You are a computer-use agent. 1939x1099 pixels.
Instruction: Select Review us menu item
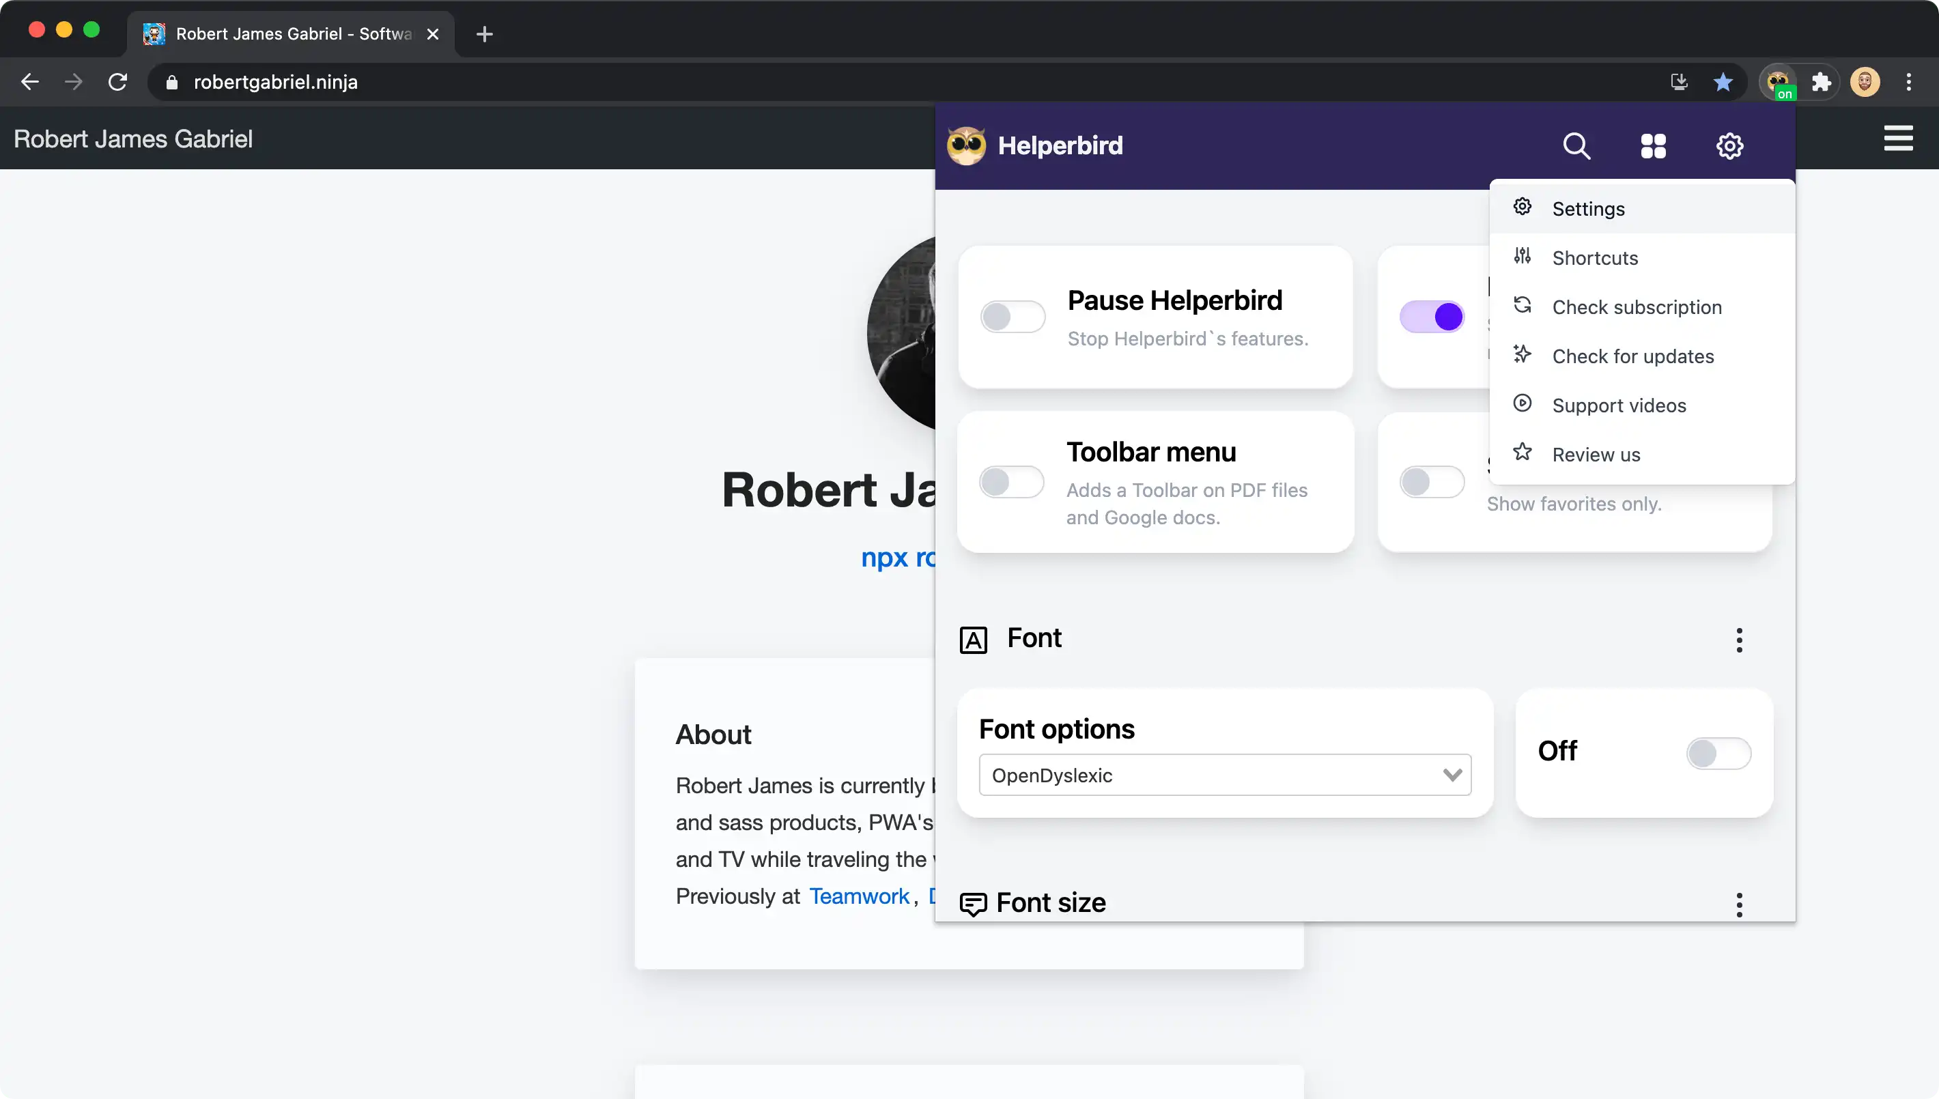(x=1641, y=455)
